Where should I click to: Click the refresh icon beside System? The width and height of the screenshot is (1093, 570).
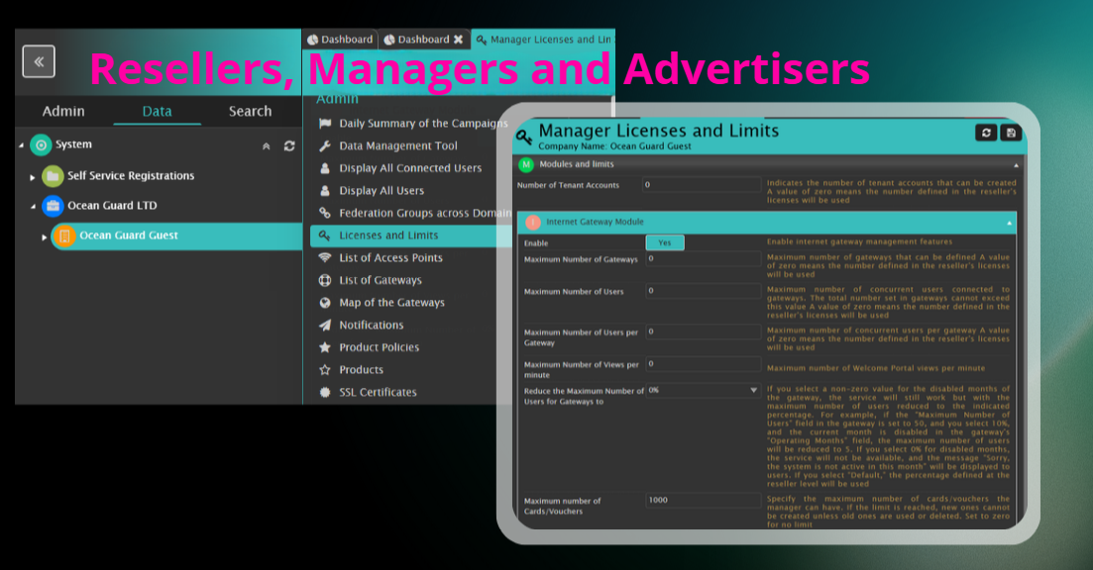(289, 145)
